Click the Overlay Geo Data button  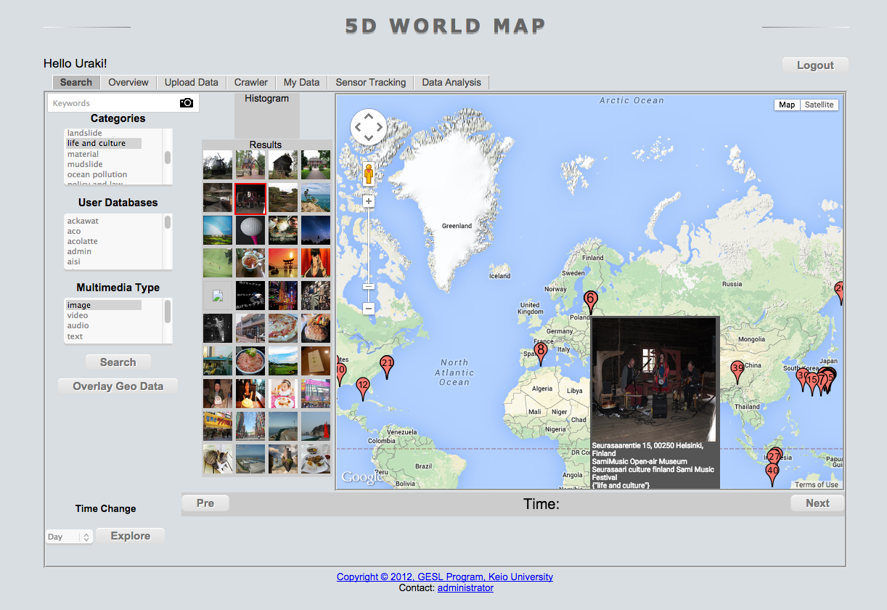[x=118, y=386]
